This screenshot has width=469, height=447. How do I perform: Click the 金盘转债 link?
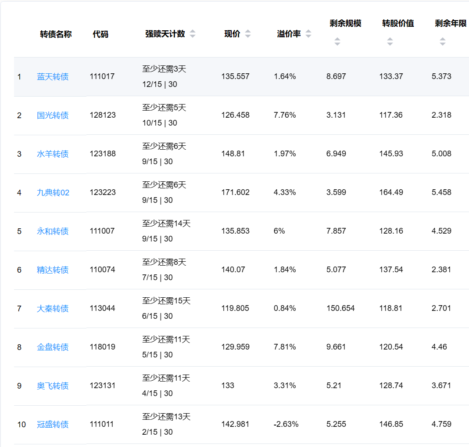(x=53, y=347)
